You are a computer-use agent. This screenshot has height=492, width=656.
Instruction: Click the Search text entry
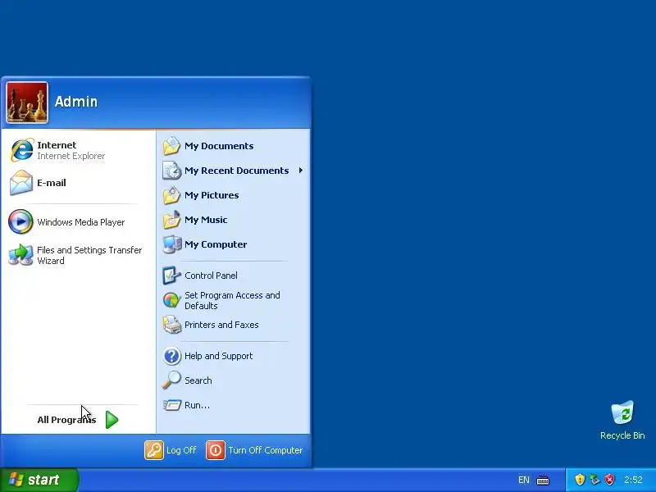pyautogui.click(x=198, y=380)
